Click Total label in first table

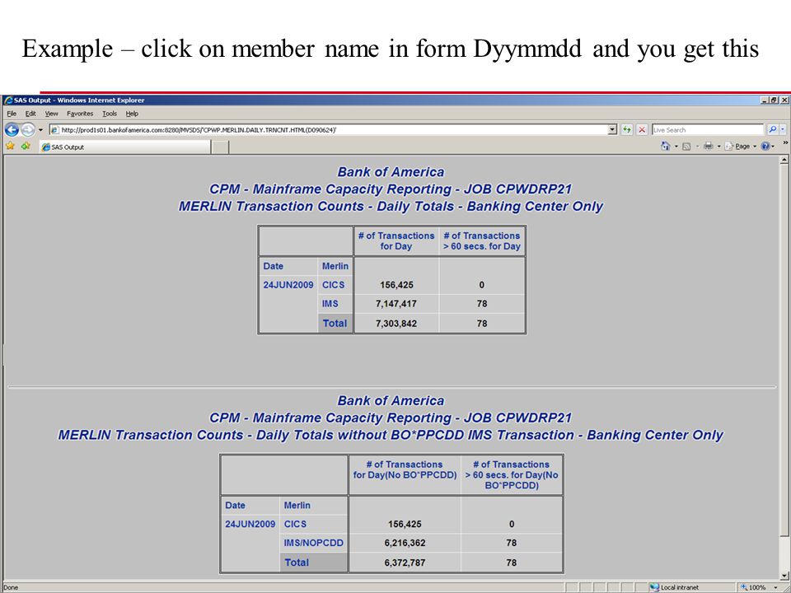point(335,324)
